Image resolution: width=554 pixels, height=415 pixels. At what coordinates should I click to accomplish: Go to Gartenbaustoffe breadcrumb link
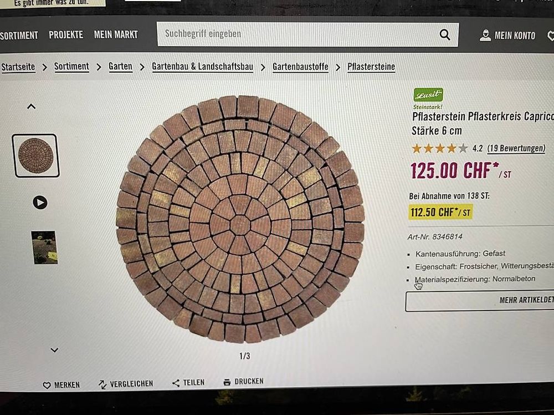click(300, 67)
